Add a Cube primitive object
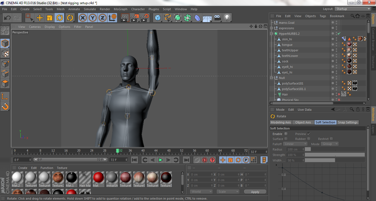The height and width of the screenshot is (201, 376). coord(158,18)
